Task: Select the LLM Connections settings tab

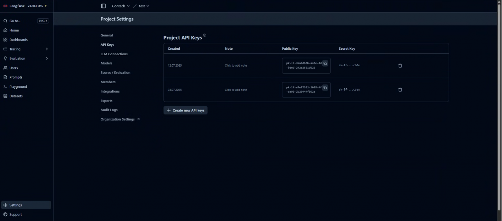Action: pos(114,54)
